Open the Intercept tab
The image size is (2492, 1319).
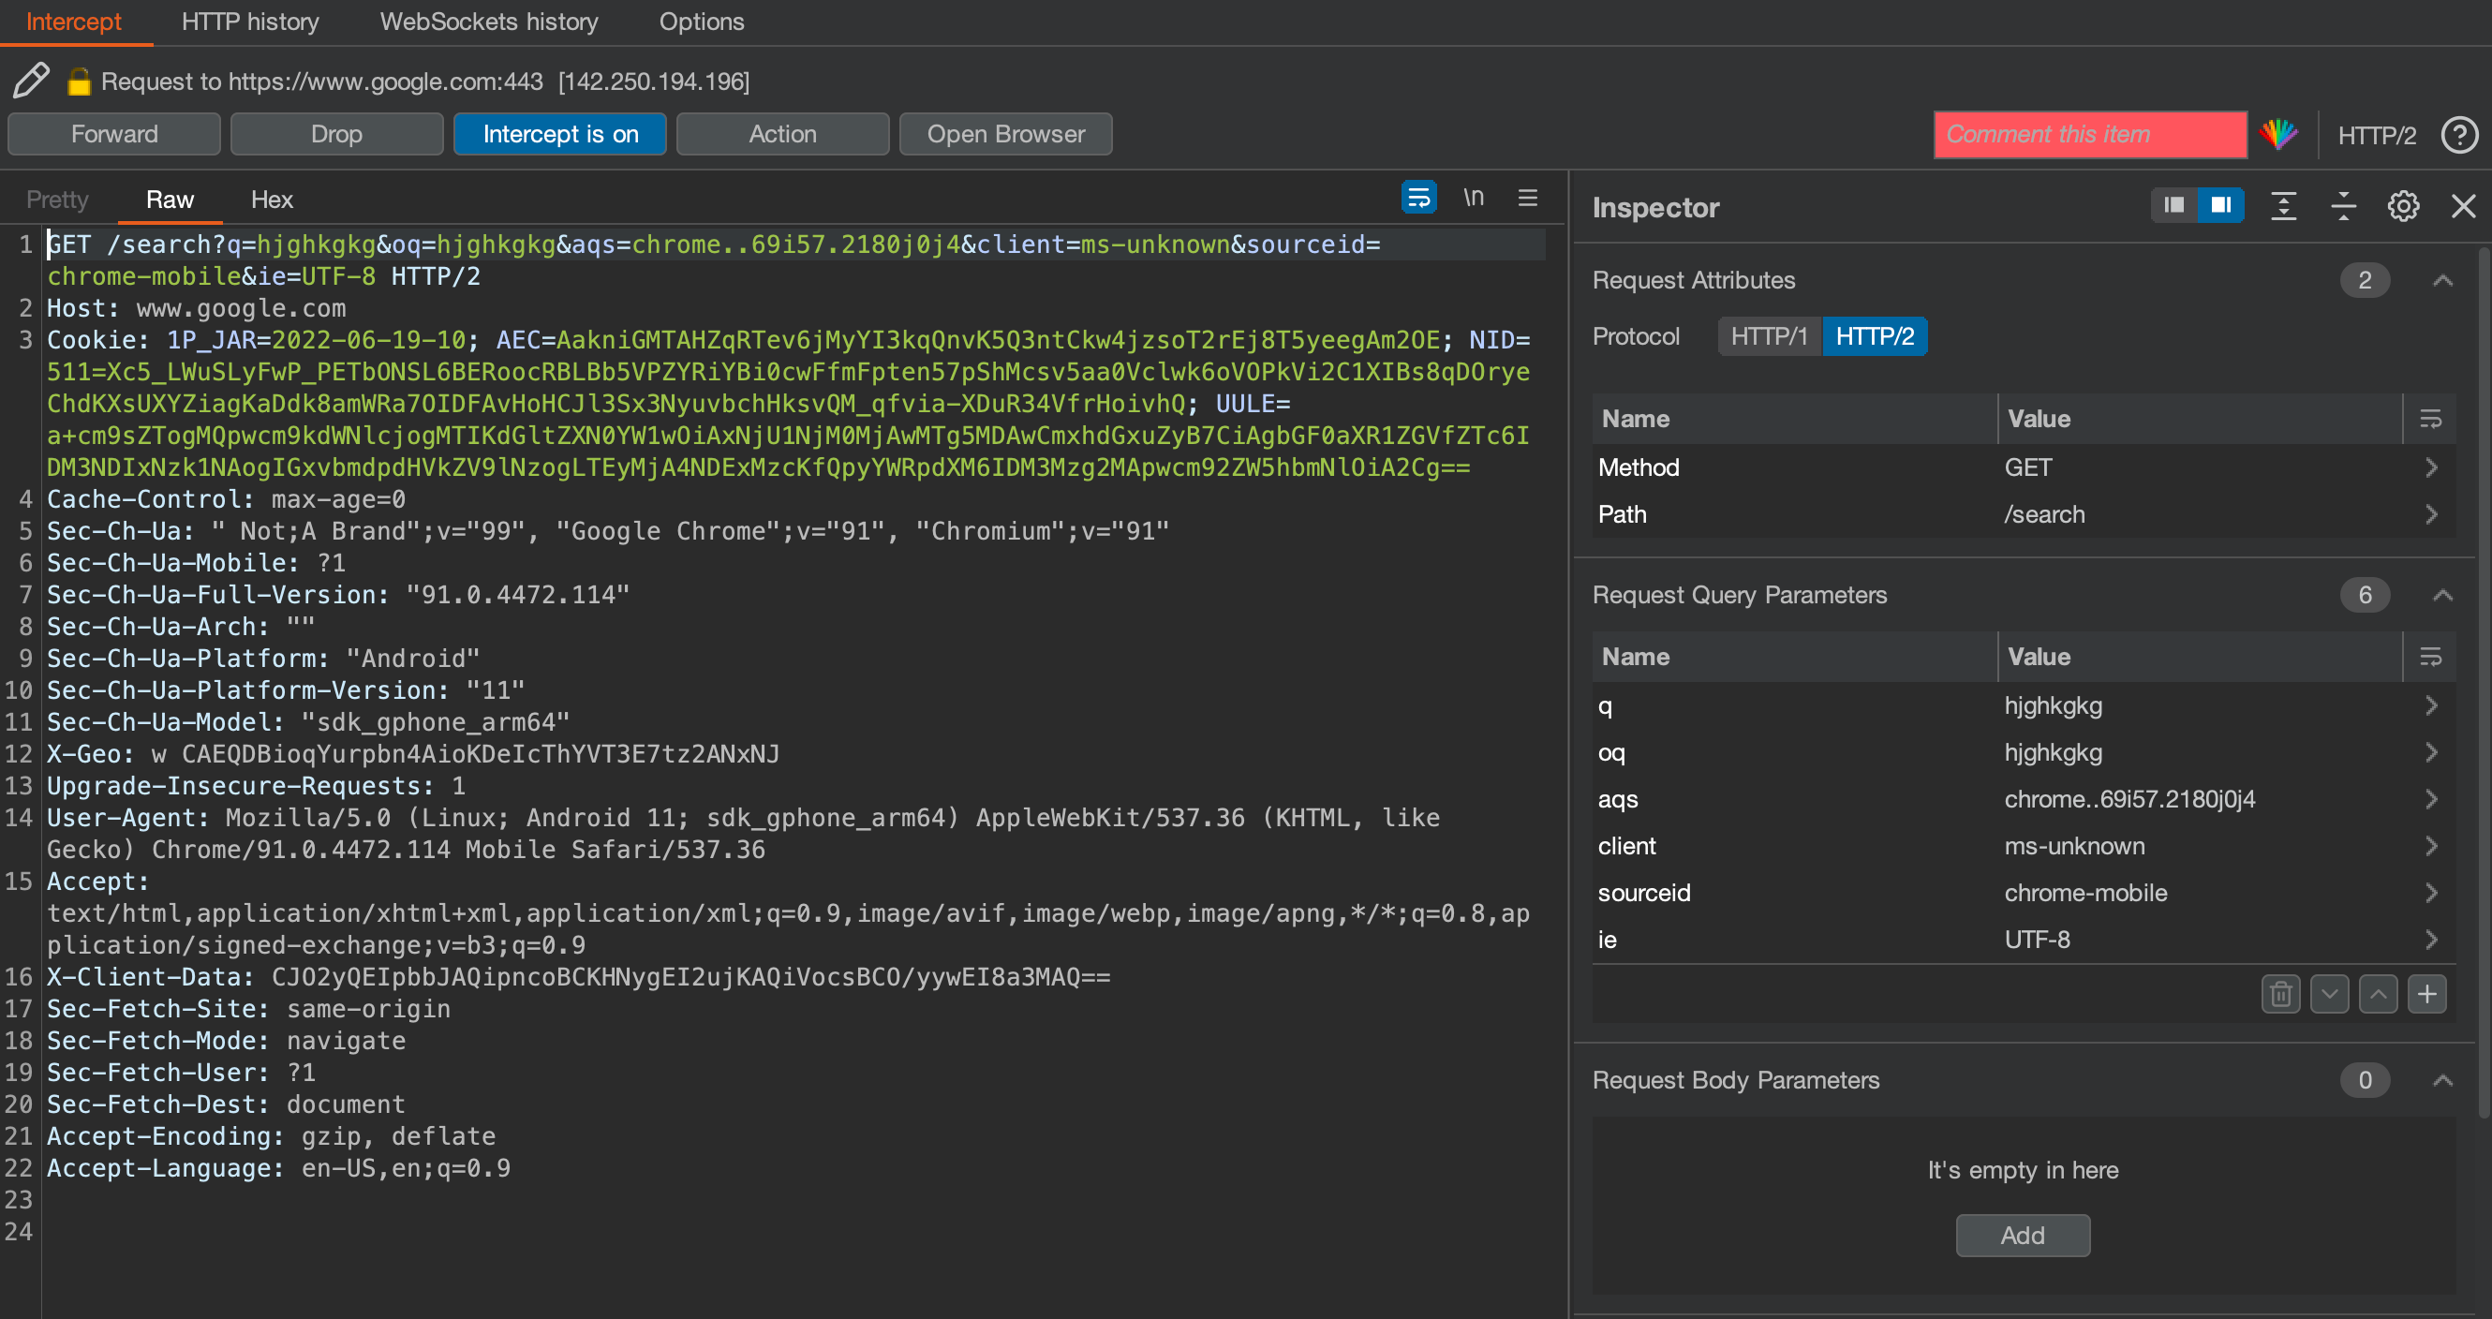click(x=73, y=22)
